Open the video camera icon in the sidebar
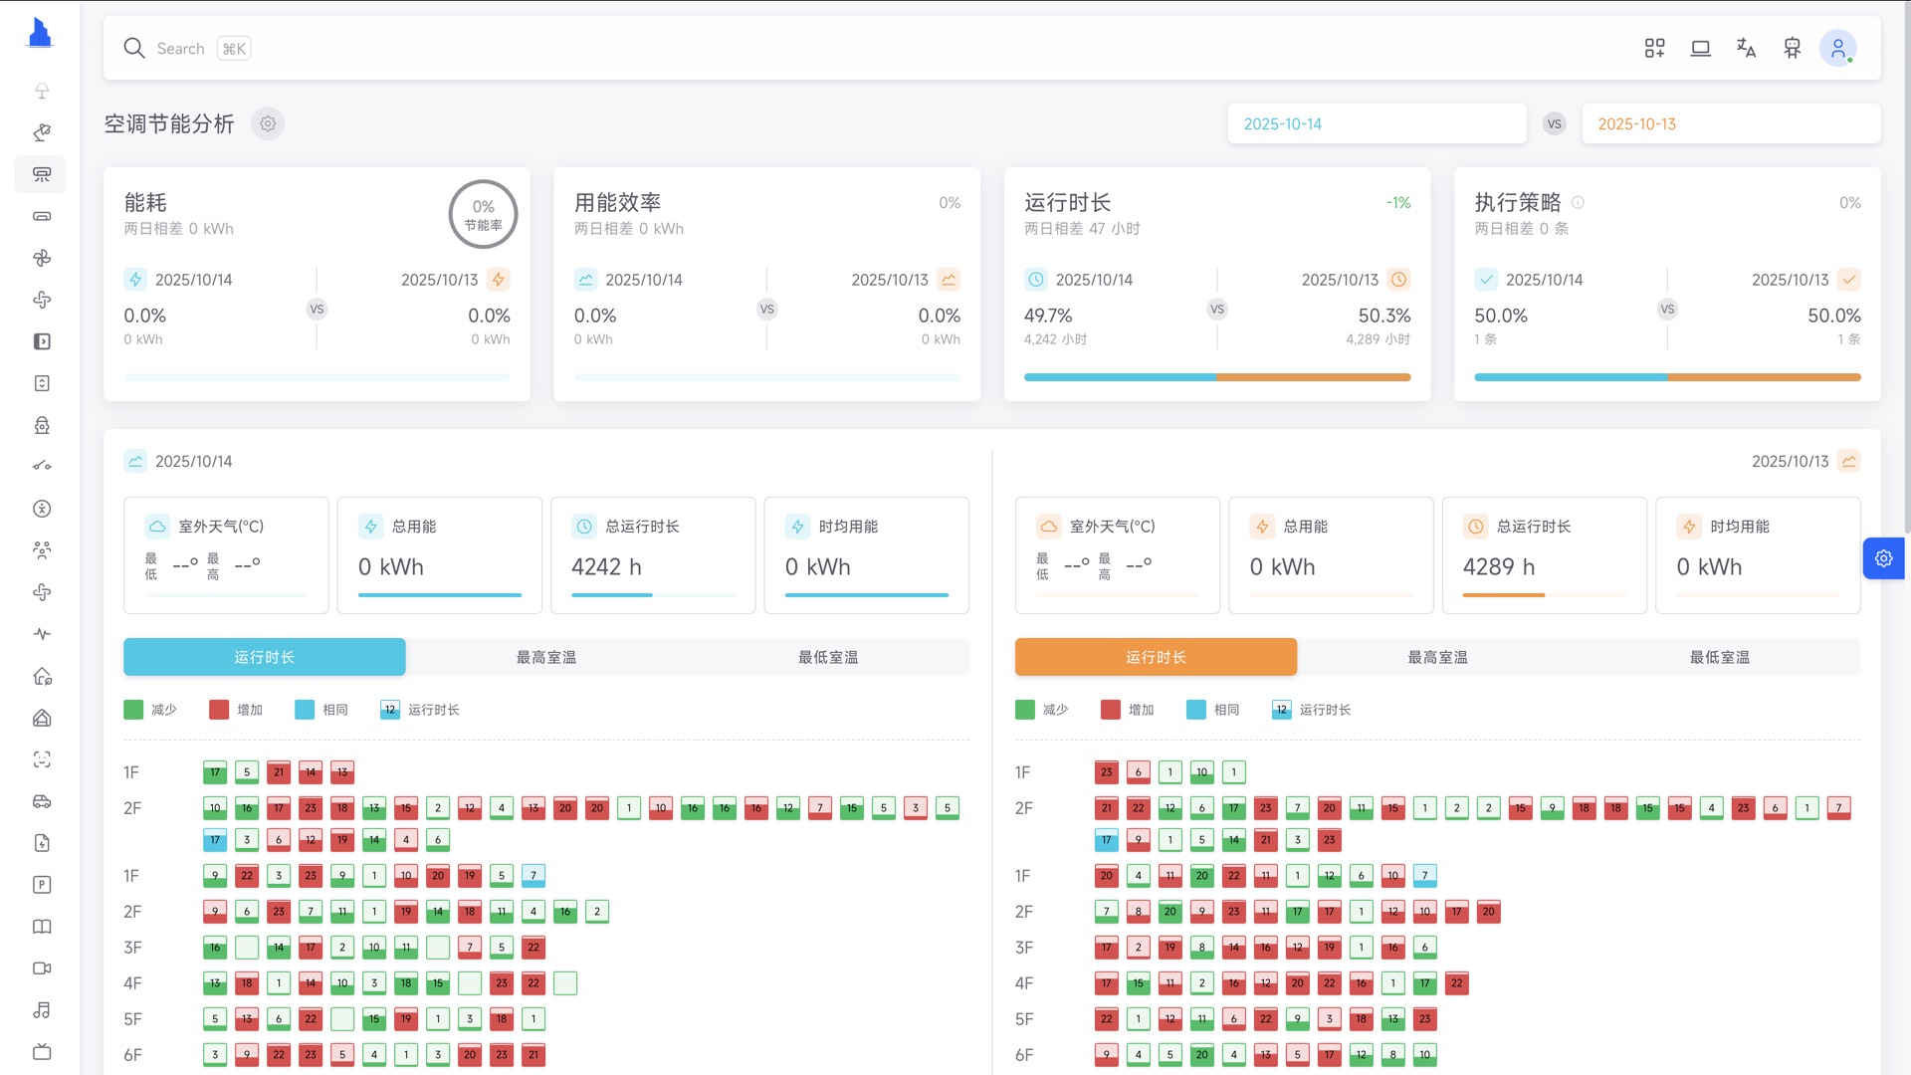 pos(41,968)
